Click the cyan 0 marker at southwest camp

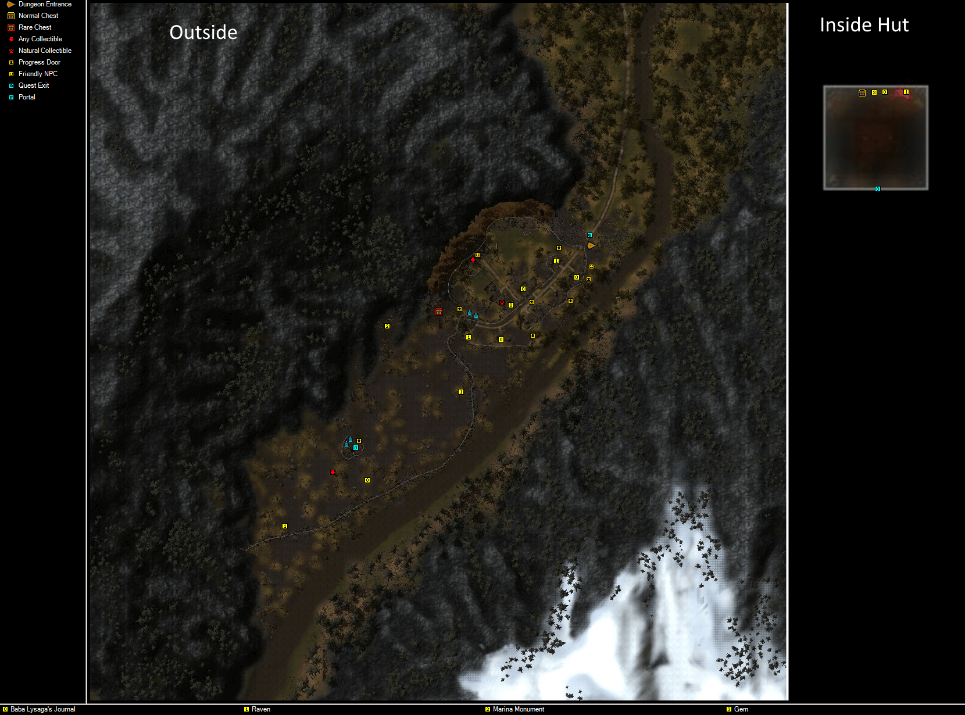356,448
